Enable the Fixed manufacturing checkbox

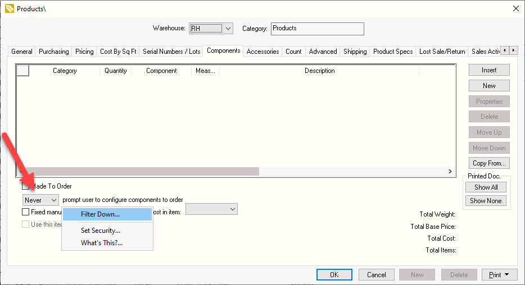coord(25,212)
